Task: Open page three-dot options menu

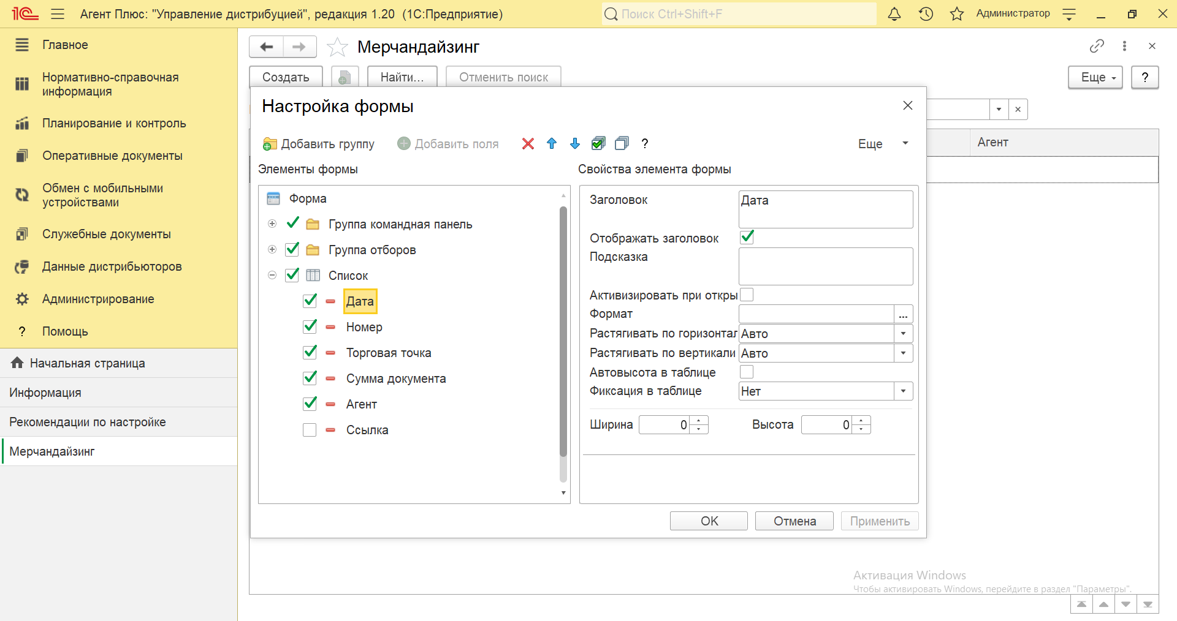Action: point(1124,46)
